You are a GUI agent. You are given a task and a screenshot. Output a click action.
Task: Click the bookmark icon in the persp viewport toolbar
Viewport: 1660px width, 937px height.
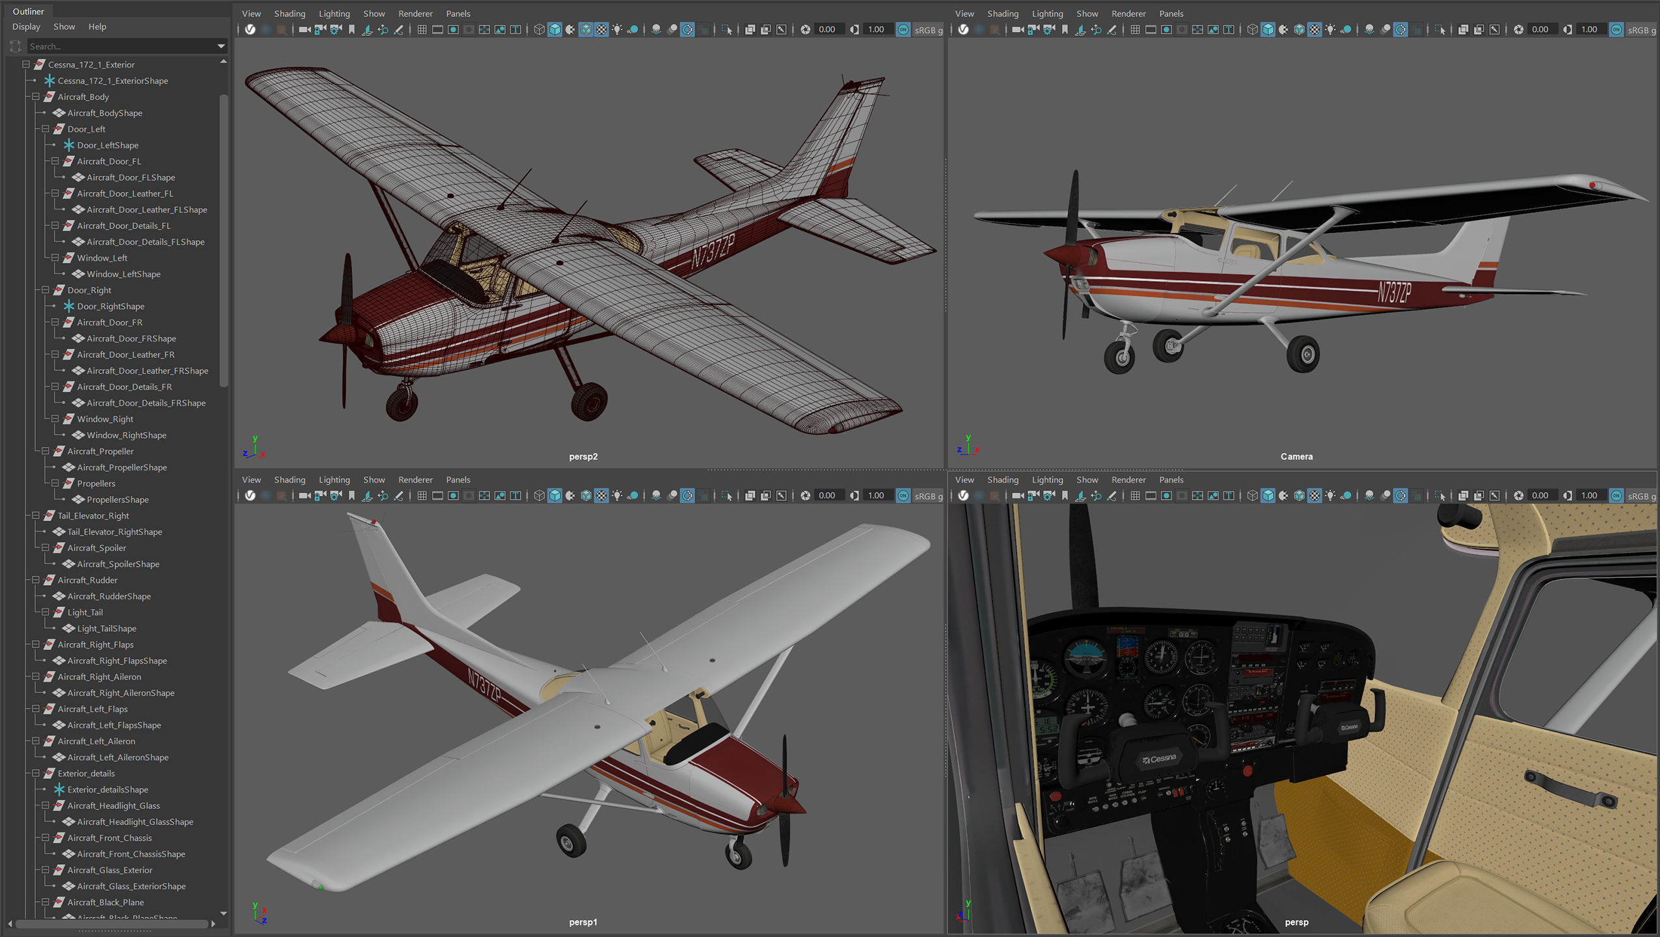coord(1065,496)
